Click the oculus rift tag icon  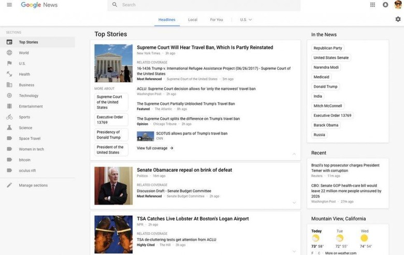9,170
